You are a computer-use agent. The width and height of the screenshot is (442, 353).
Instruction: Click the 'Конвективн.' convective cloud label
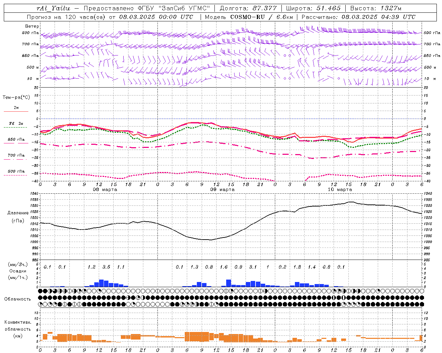pyautogui.click(x=18, y=322)
